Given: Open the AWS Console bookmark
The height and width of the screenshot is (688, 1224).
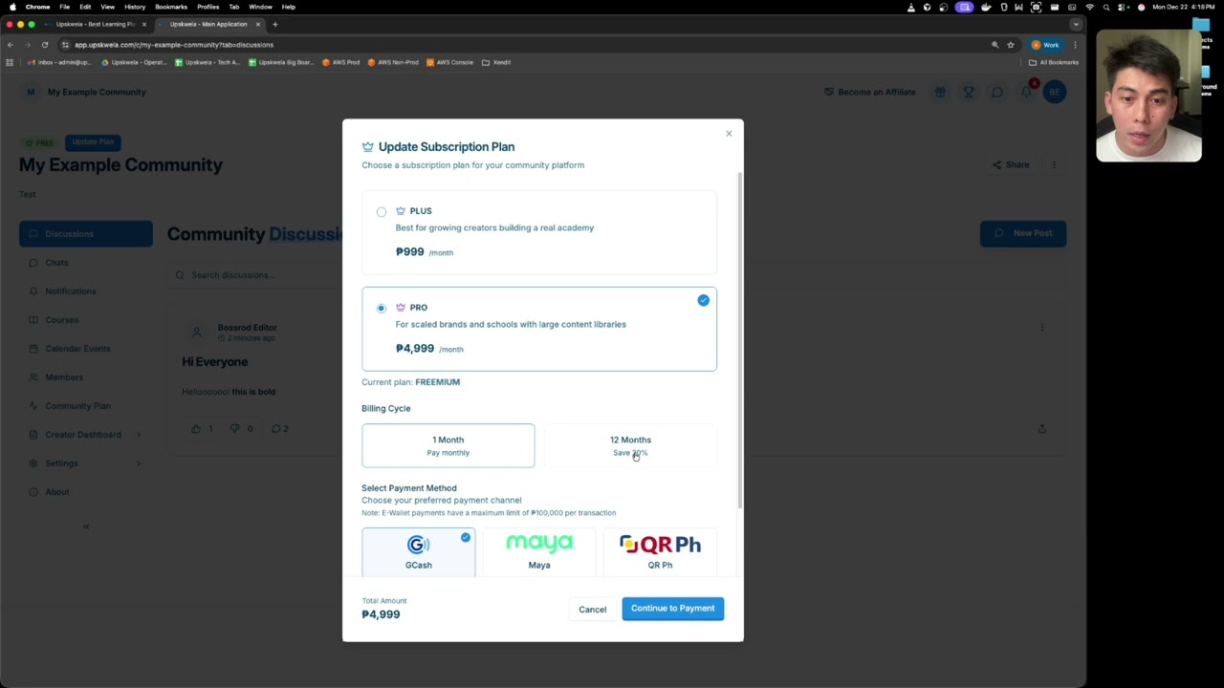Looking at the screenshot, I should tap(449, 62).
